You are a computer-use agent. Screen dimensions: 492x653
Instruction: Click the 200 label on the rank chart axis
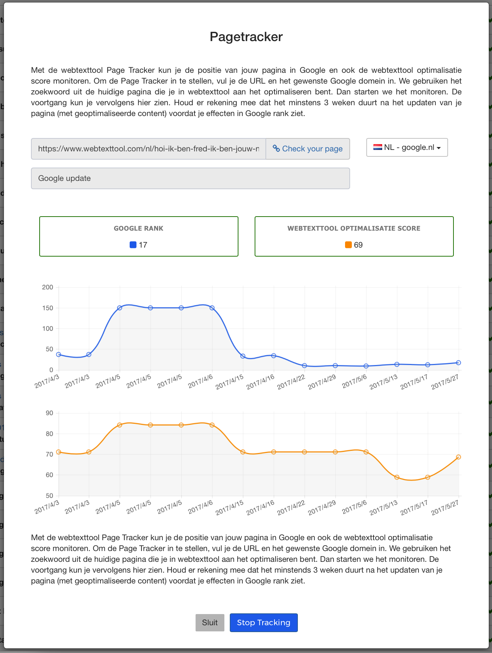point(48,287)
